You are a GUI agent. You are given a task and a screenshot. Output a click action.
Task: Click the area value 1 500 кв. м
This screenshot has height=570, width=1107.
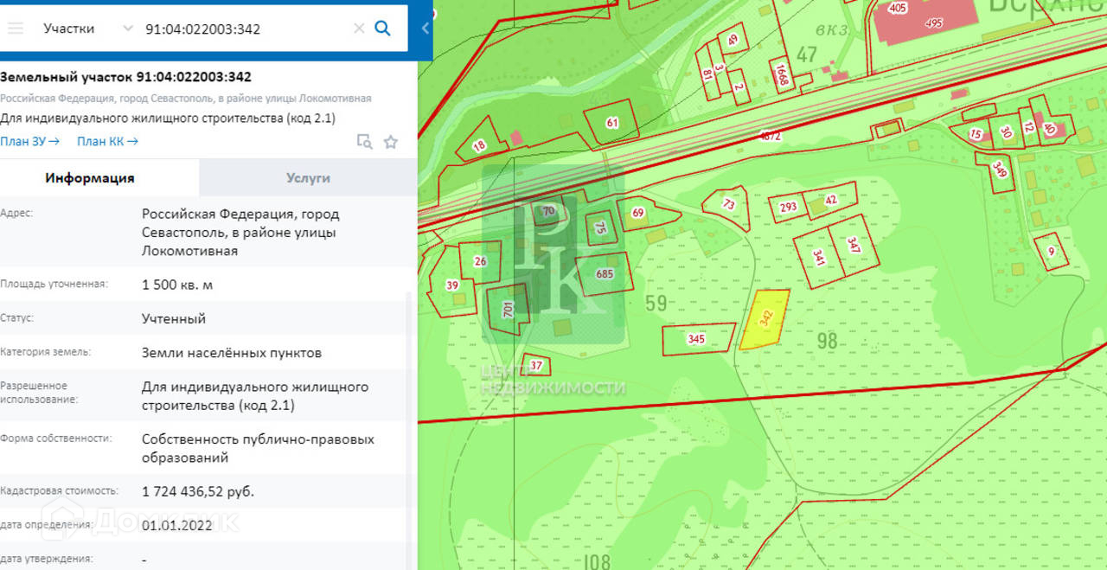177,284
